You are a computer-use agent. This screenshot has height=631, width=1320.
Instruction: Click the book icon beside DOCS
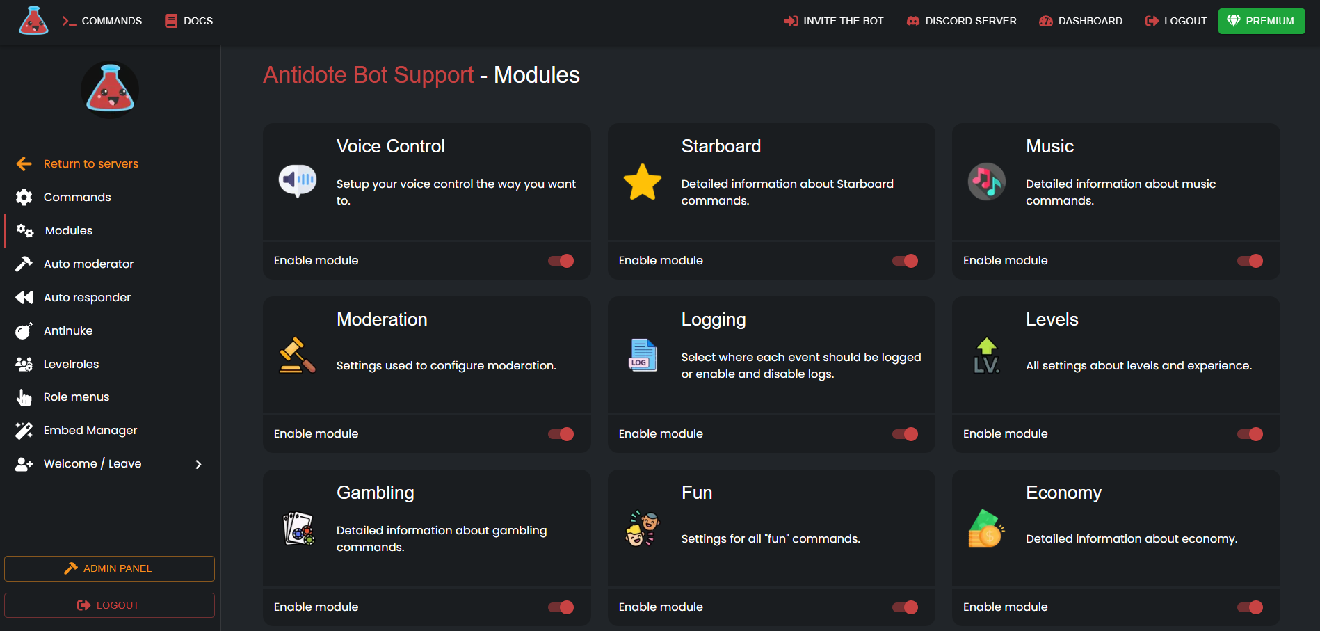171,21
